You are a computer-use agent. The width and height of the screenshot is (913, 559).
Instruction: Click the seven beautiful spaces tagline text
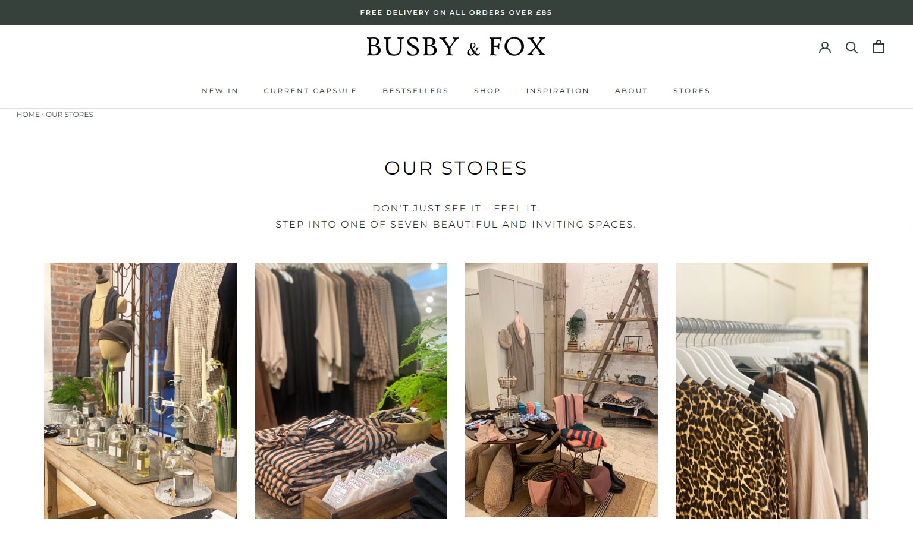pos(456,225)
